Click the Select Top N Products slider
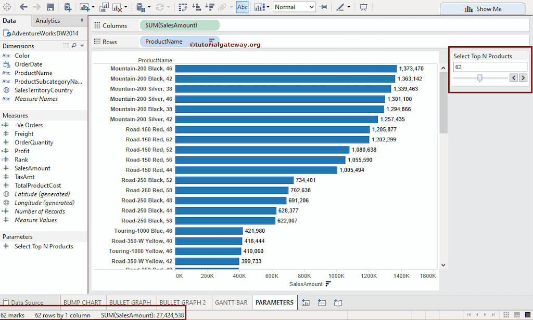Image resolution: width=533 pixels, height=320 pixels. click(480, 77)
